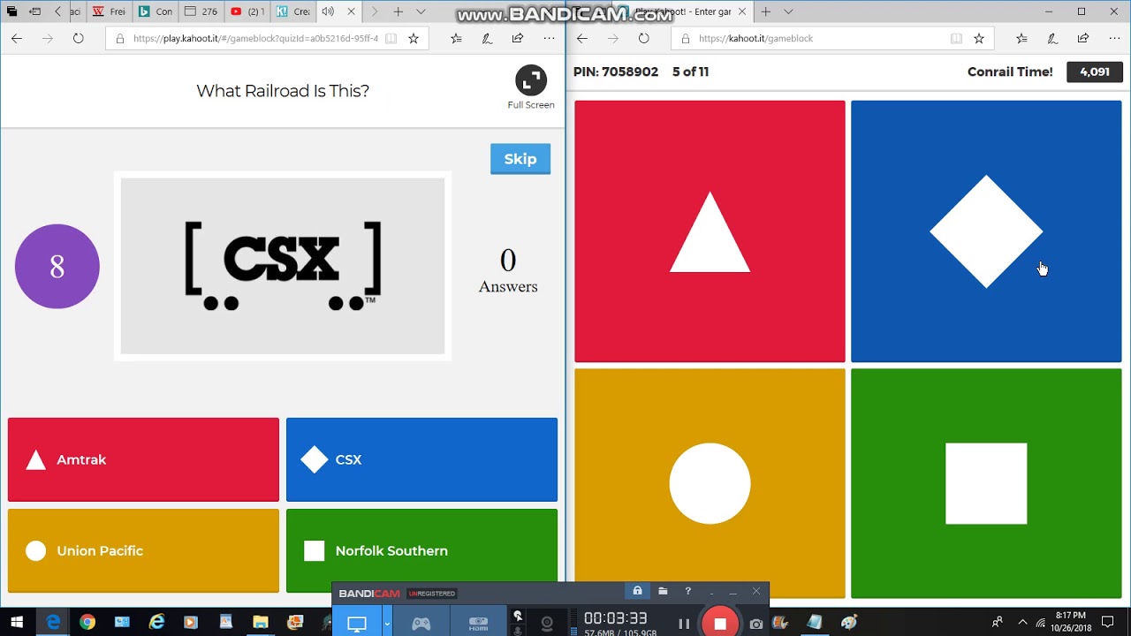This screenshot has width=1131, height=636.
Task: Open Bandicam output folder
Action: tap(663, 591)
